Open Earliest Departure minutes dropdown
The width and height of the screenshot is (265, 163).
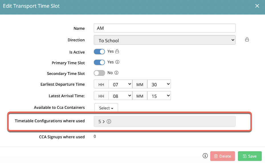click(x=159, y=84)
